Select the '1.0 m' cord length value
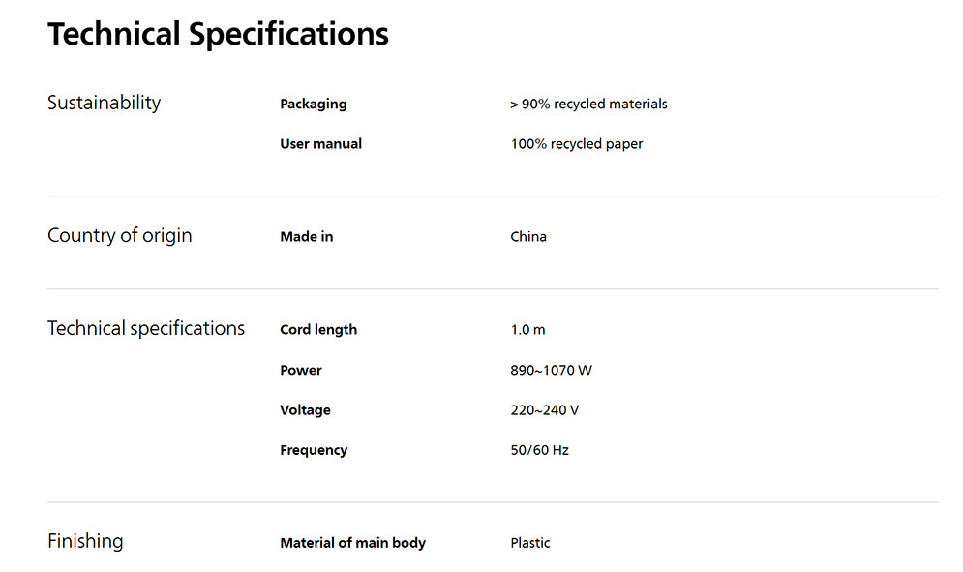This screenshot has height=572, width=963. (x=527, y=330)
